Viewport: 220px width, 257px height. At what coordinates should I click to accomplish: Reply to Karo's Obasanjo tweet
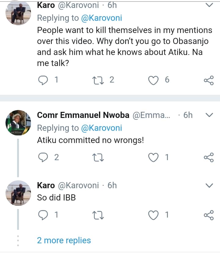(43, 80)
